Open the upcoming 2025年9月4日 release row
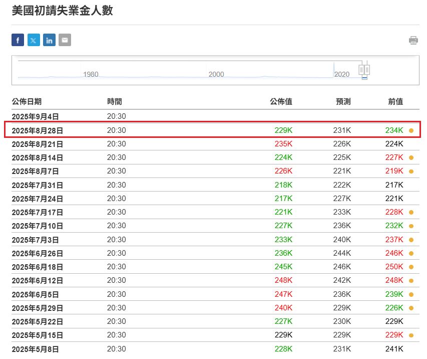Screen dimensions: 427x359 [35, 116]
